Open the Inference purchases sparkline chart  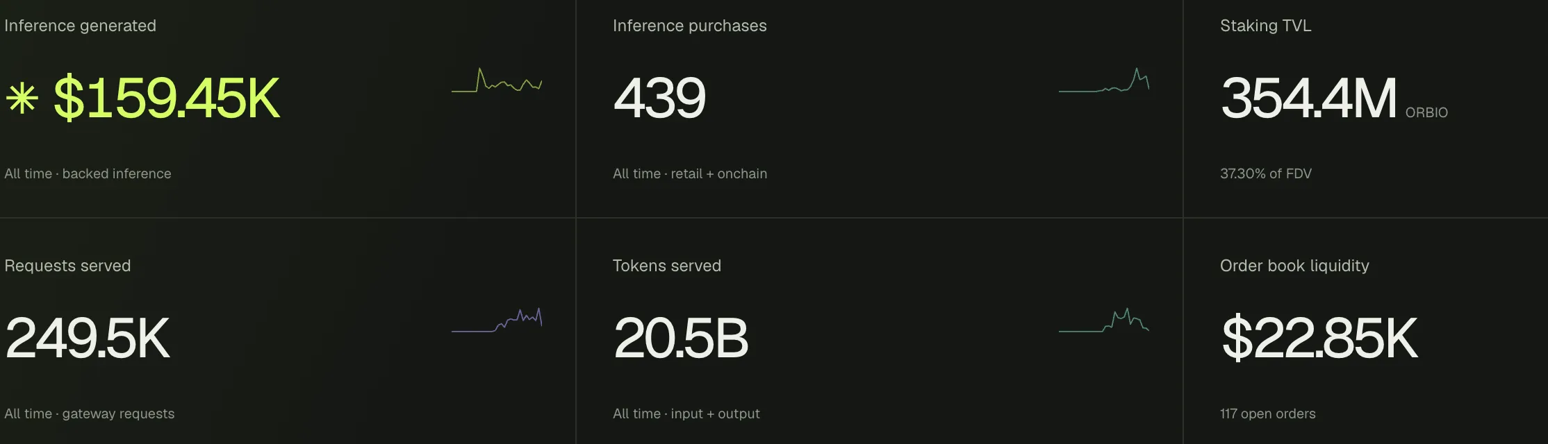pos(1104,80)
